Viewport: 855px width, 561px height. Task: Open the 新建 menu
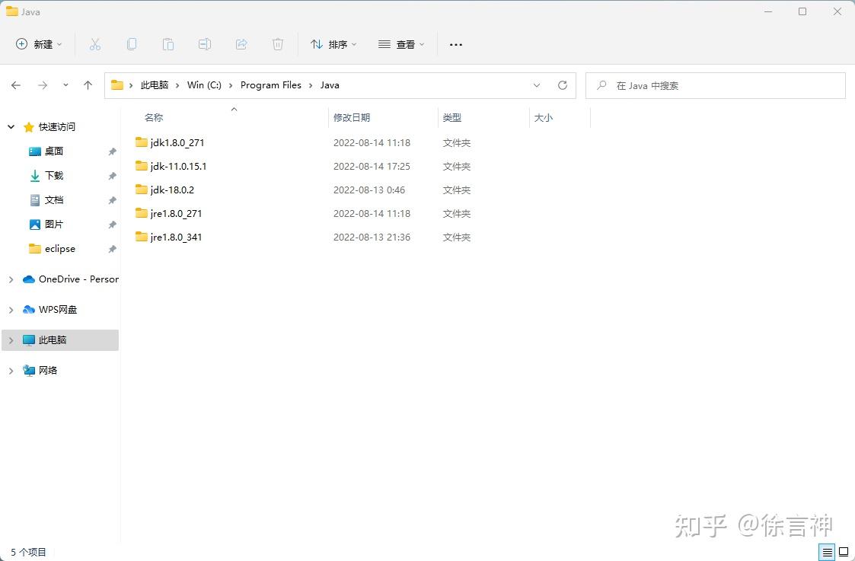point(38,44)
